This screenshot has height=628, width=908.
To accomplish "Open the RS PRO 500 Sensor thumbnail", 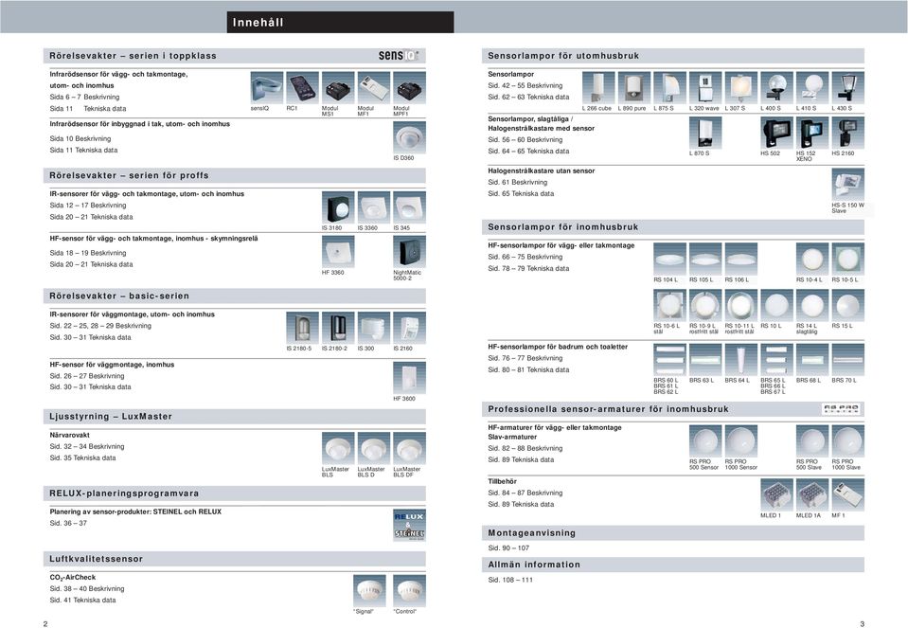I will (x=705, y=440).
